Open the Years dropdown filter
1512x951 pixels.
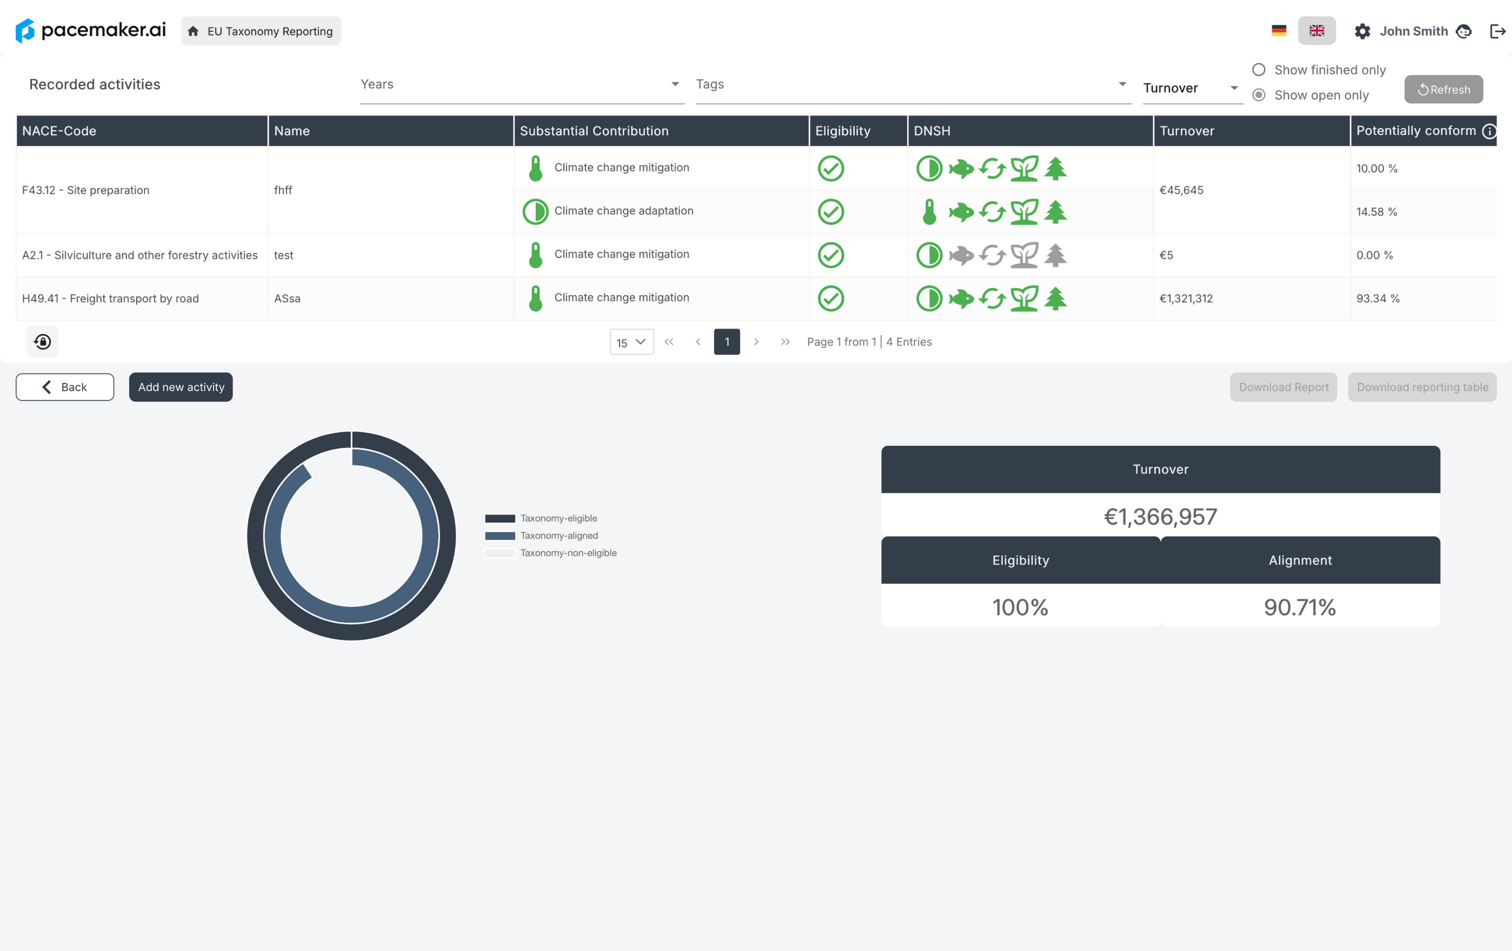click(521, 84)
